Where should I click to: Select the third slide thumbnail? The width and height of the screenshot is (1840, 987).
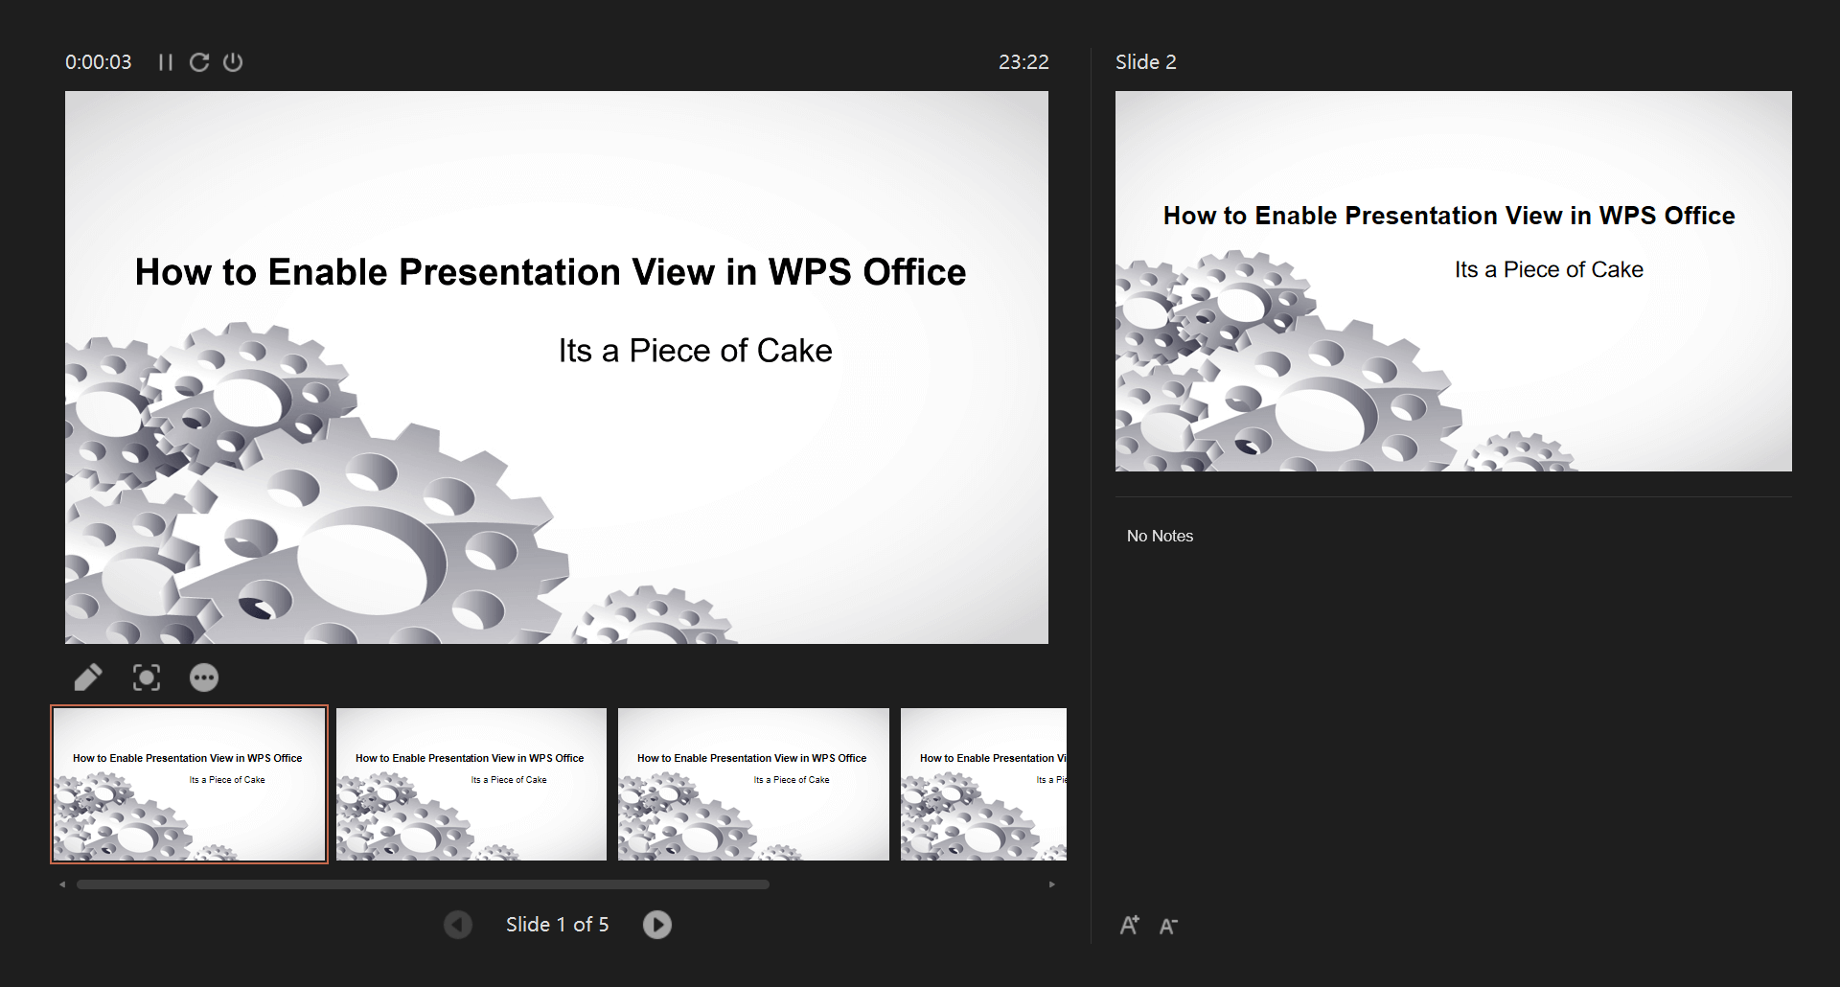[x=753, y=784]
